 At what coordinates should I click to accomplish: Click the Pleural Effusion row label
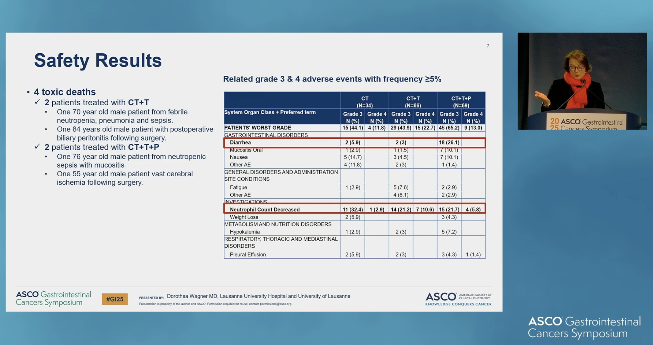[x=248, y=255]
